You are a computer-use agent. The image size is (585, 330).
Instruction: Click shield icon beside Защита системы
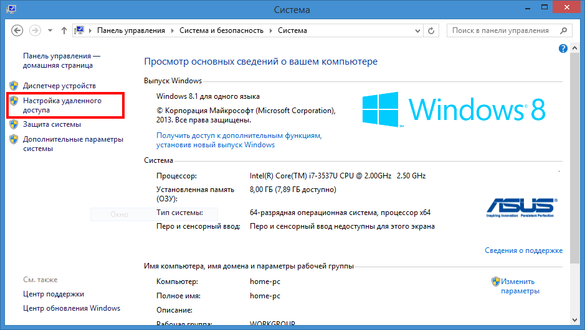[x=14, y=124]
